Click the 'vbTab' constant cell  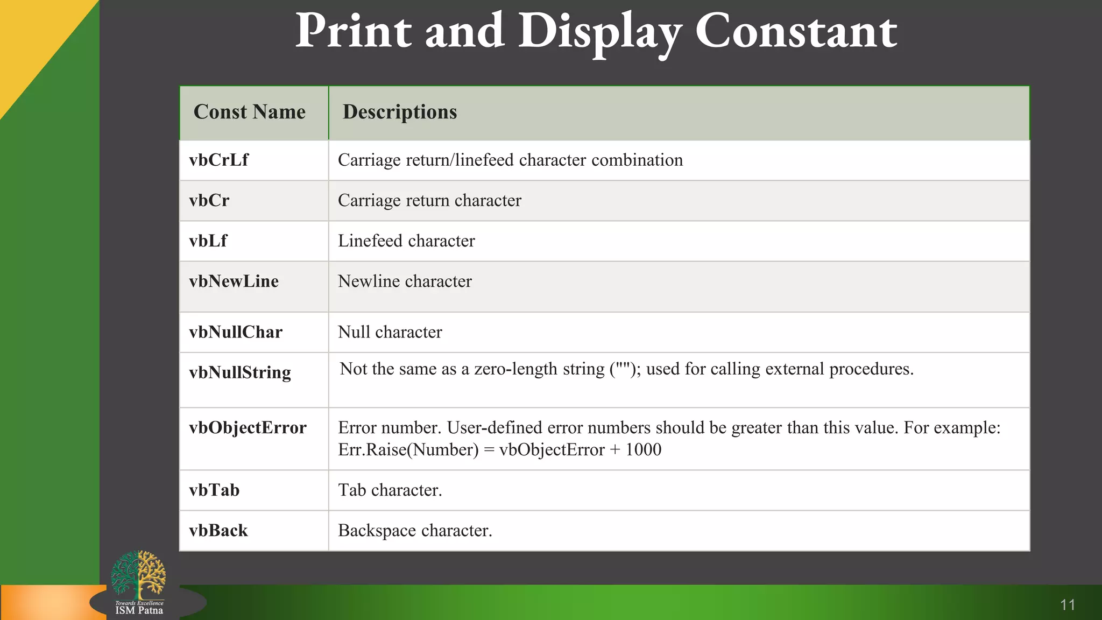pos(254,490)
